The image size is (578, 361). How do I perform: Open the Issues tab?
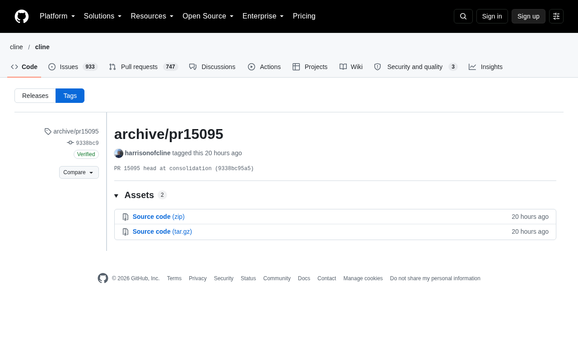click(x=73, y=67)
